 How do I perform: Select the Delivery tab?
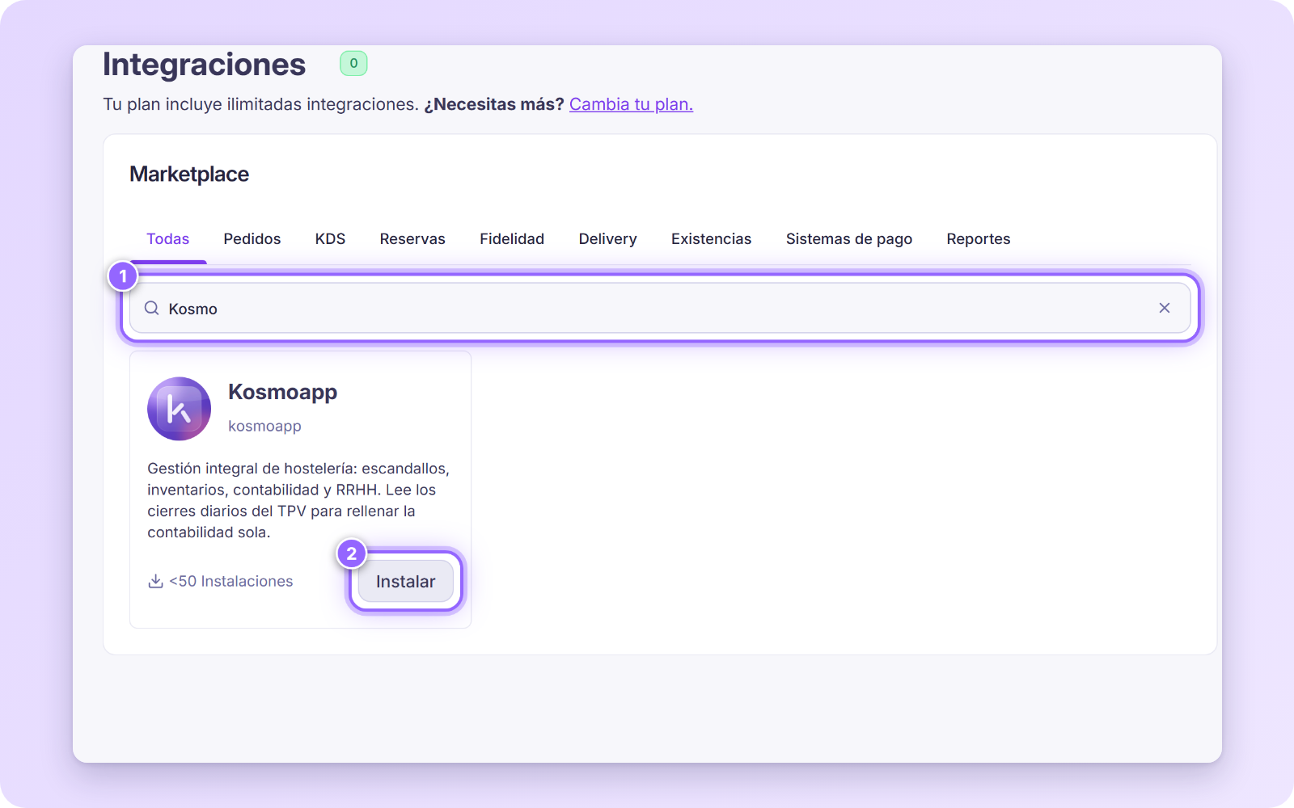coord(607,239)
